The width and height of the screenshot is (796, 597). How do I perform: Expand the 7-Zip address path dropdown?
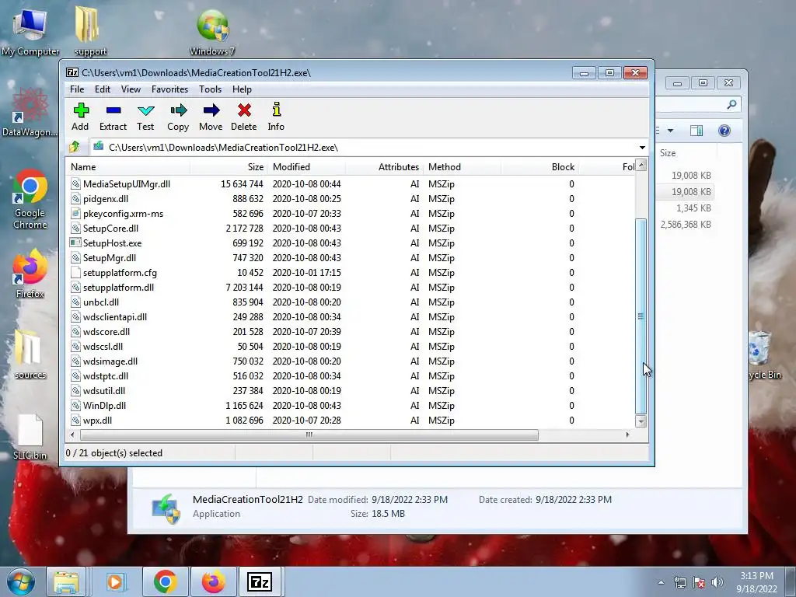642,147
